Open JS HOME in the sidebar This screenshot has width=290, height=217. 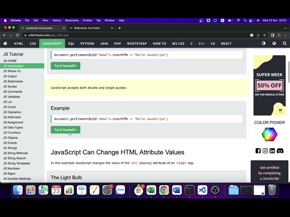22,61
